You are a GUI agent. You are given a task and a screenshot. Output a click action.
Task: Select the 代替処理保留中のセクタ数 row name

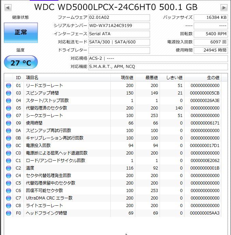coord(51,183)
